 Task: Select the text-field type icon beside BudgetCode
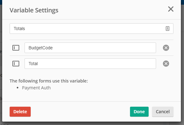coord(16,48)
